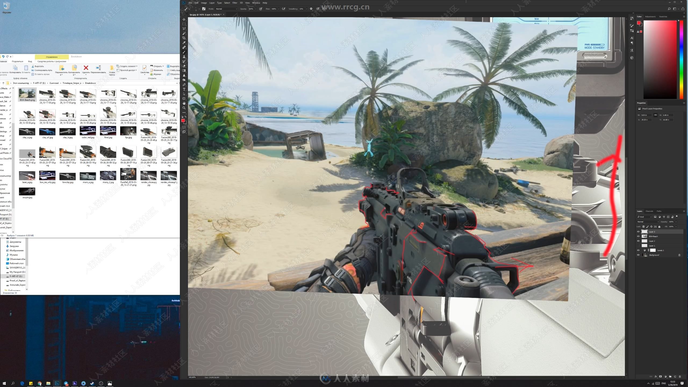Open Smoothing value dropdown arrow
This screenshot has height=387, width=688.
306,9
